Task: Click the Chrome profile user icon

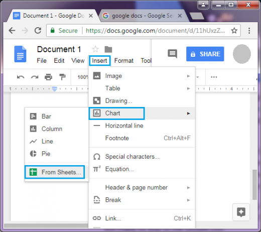Action: point(203,5)
